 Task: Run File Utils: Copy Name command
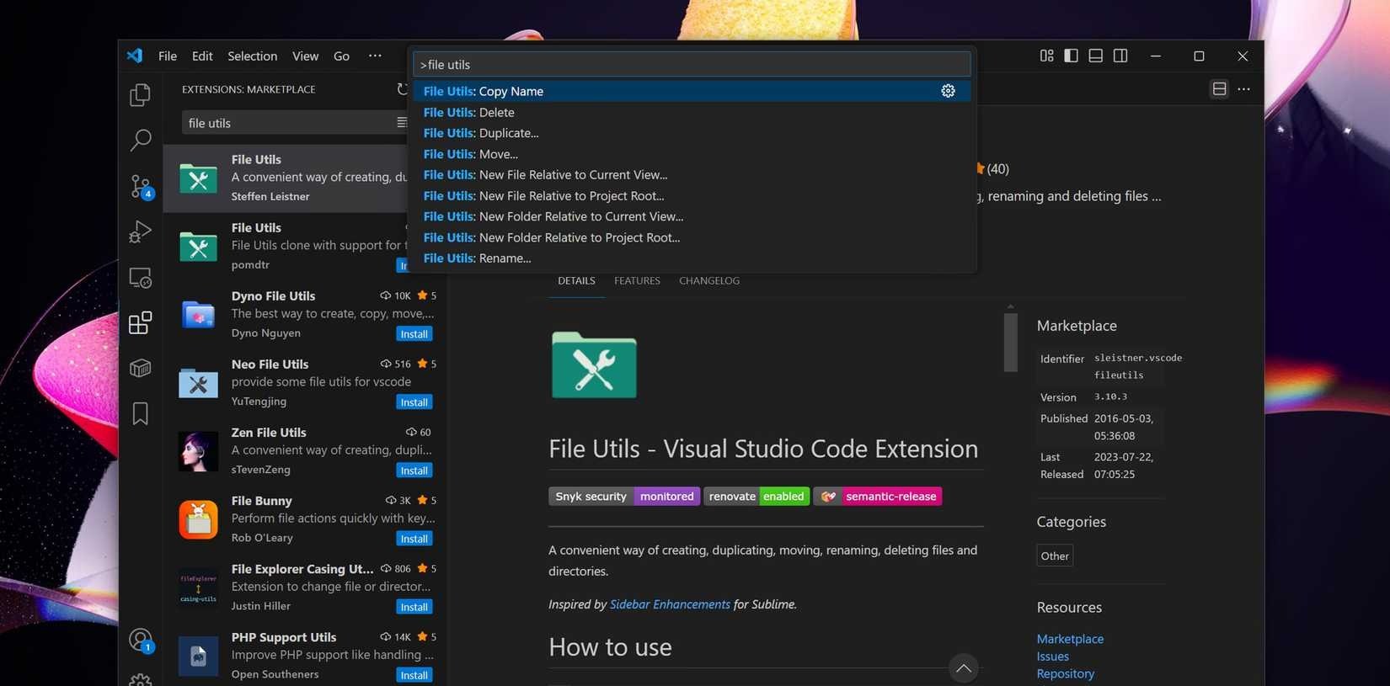[692, 91]
